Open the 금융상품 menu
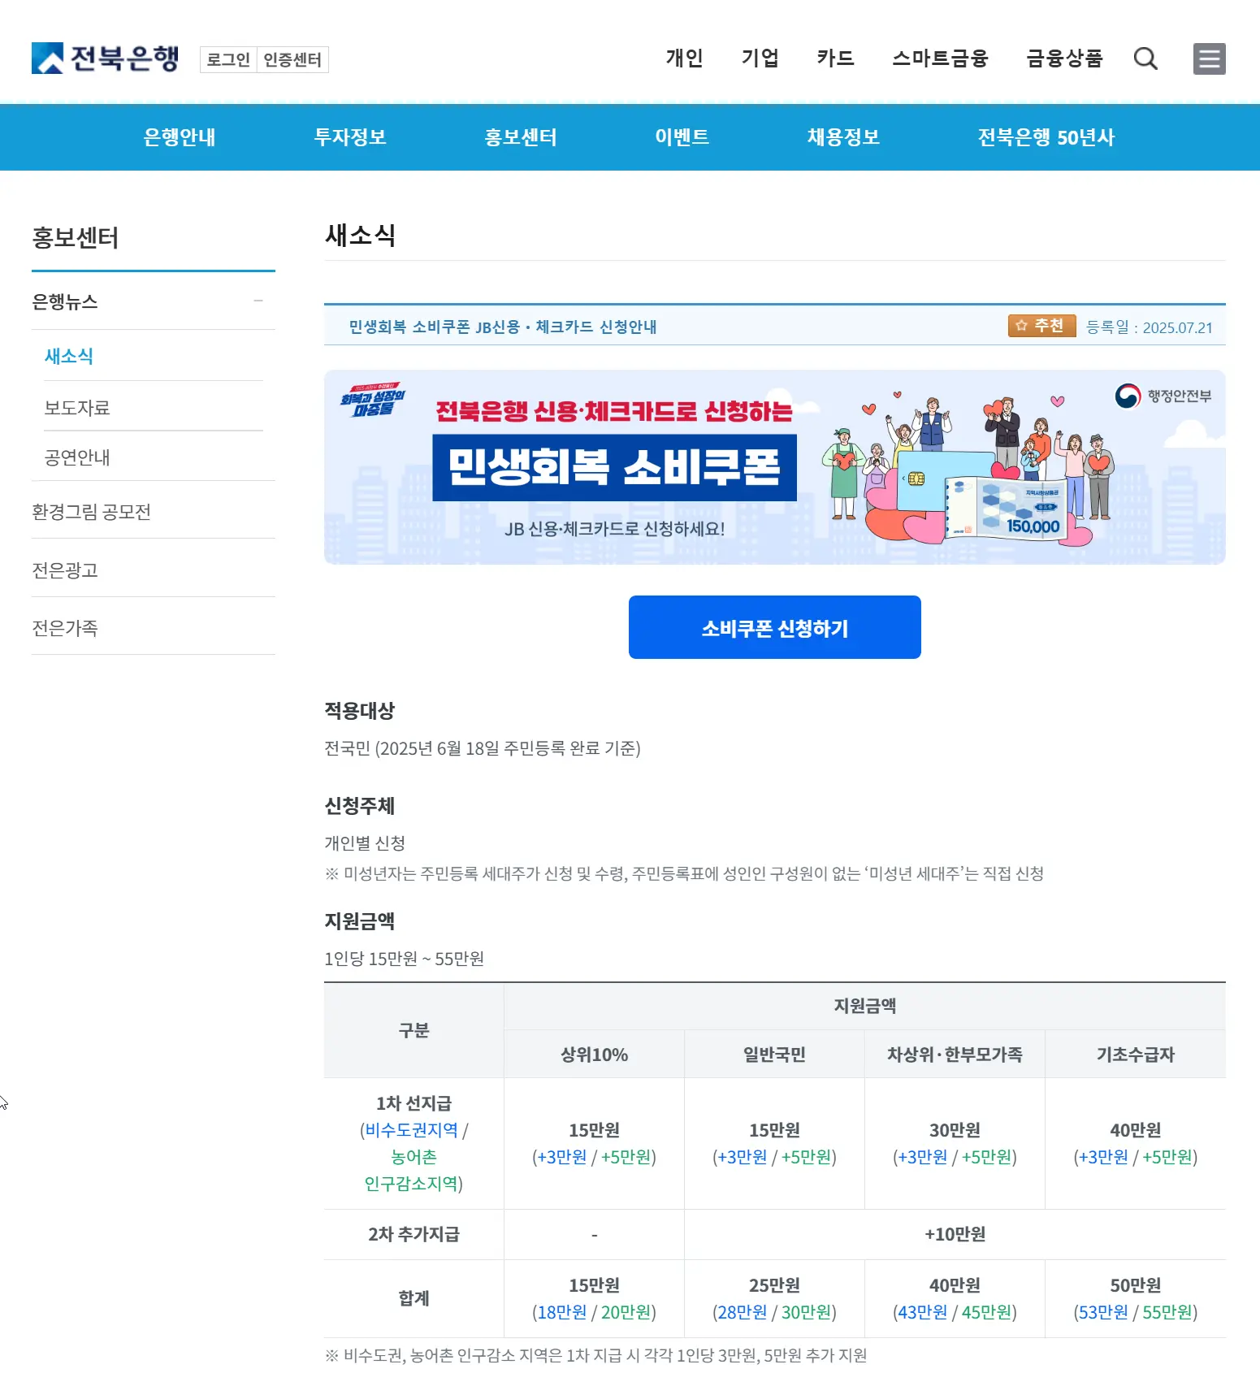Viewport: 1260px width, 1373px height. 1064,58
